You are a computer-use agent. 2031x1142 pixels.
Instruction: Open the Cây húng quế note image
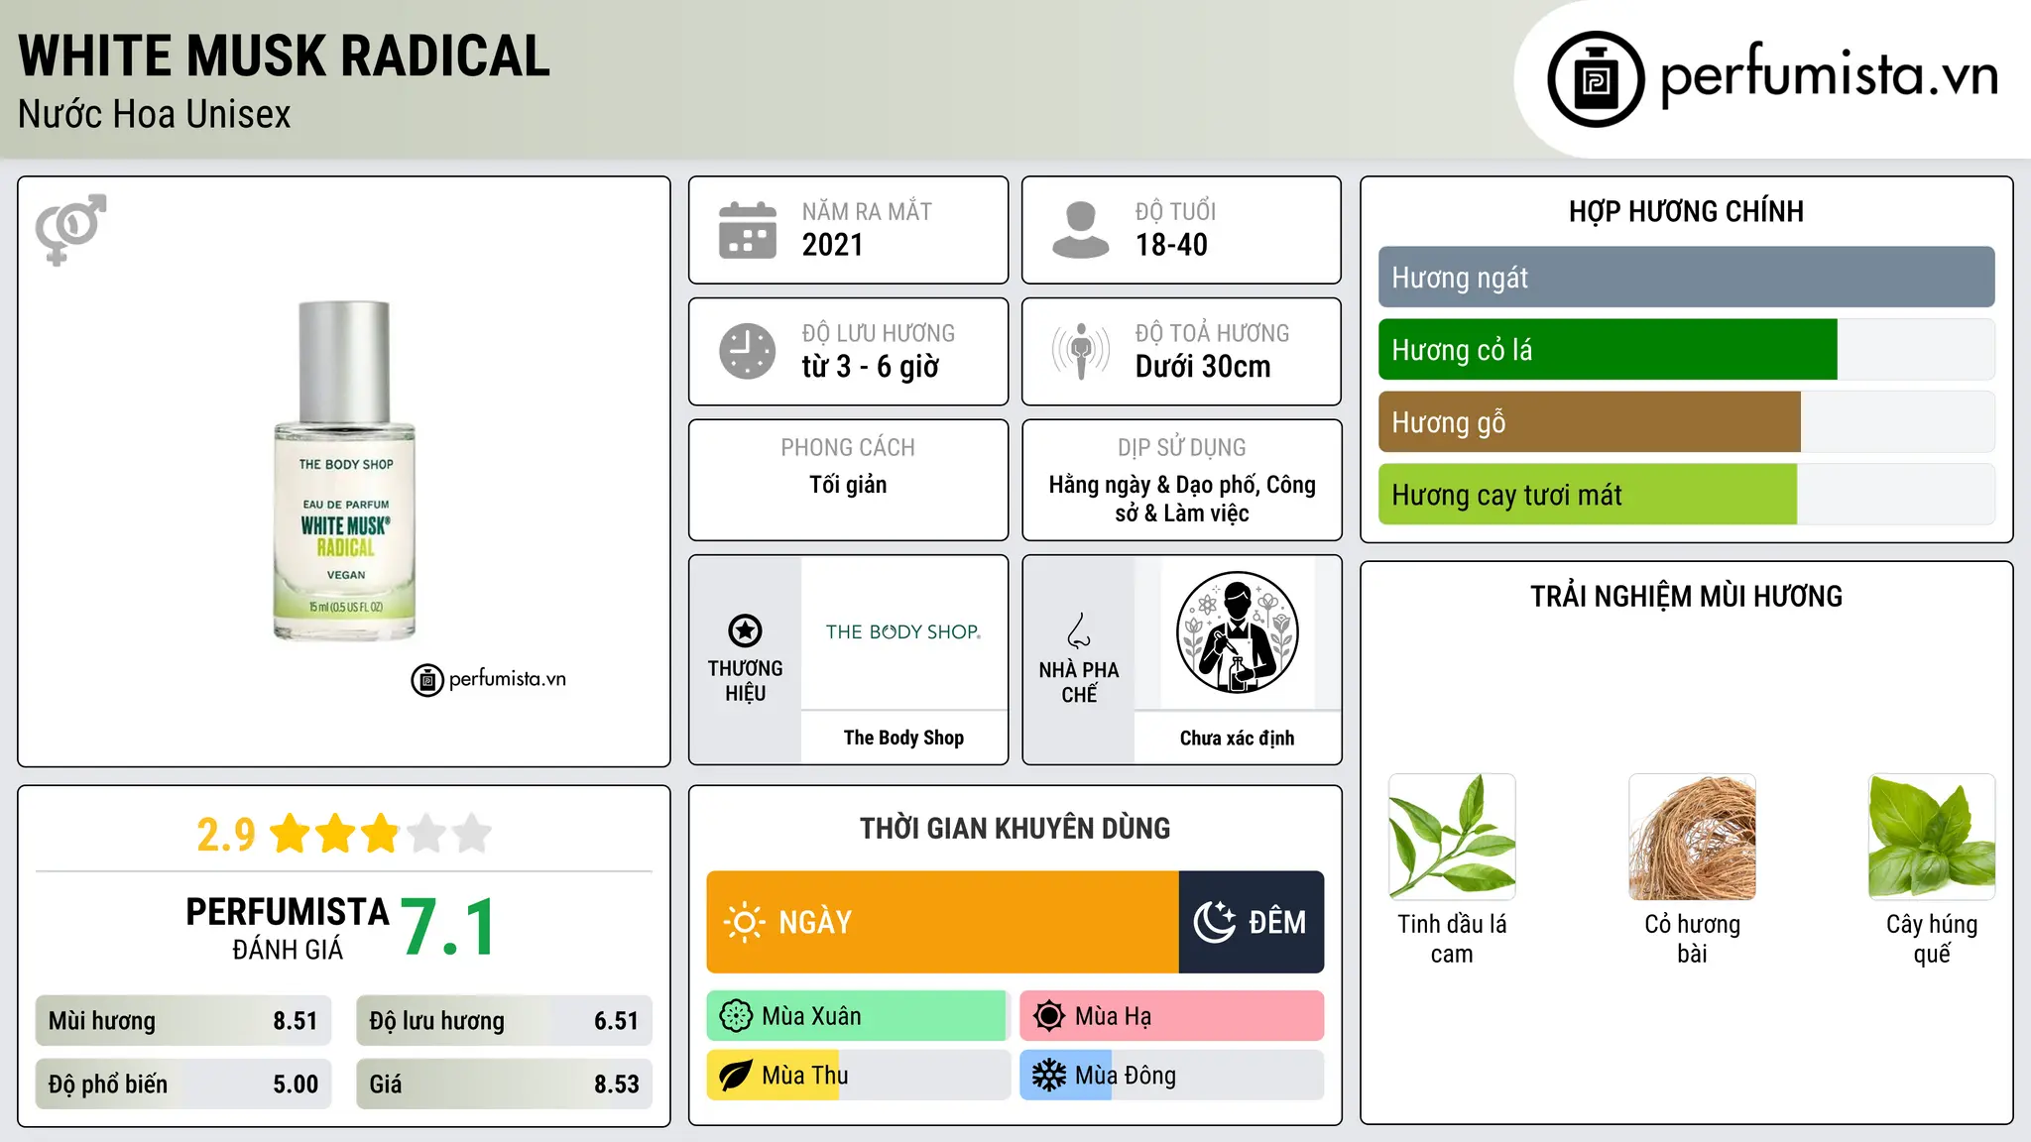pos(1932,837)
